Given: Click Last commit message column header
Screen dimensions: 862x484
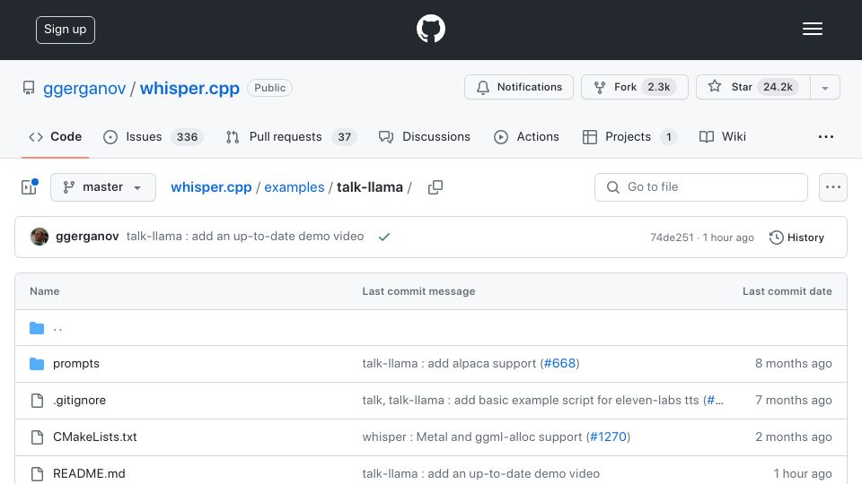Looking at the screenshot, I should click(419, 291).
